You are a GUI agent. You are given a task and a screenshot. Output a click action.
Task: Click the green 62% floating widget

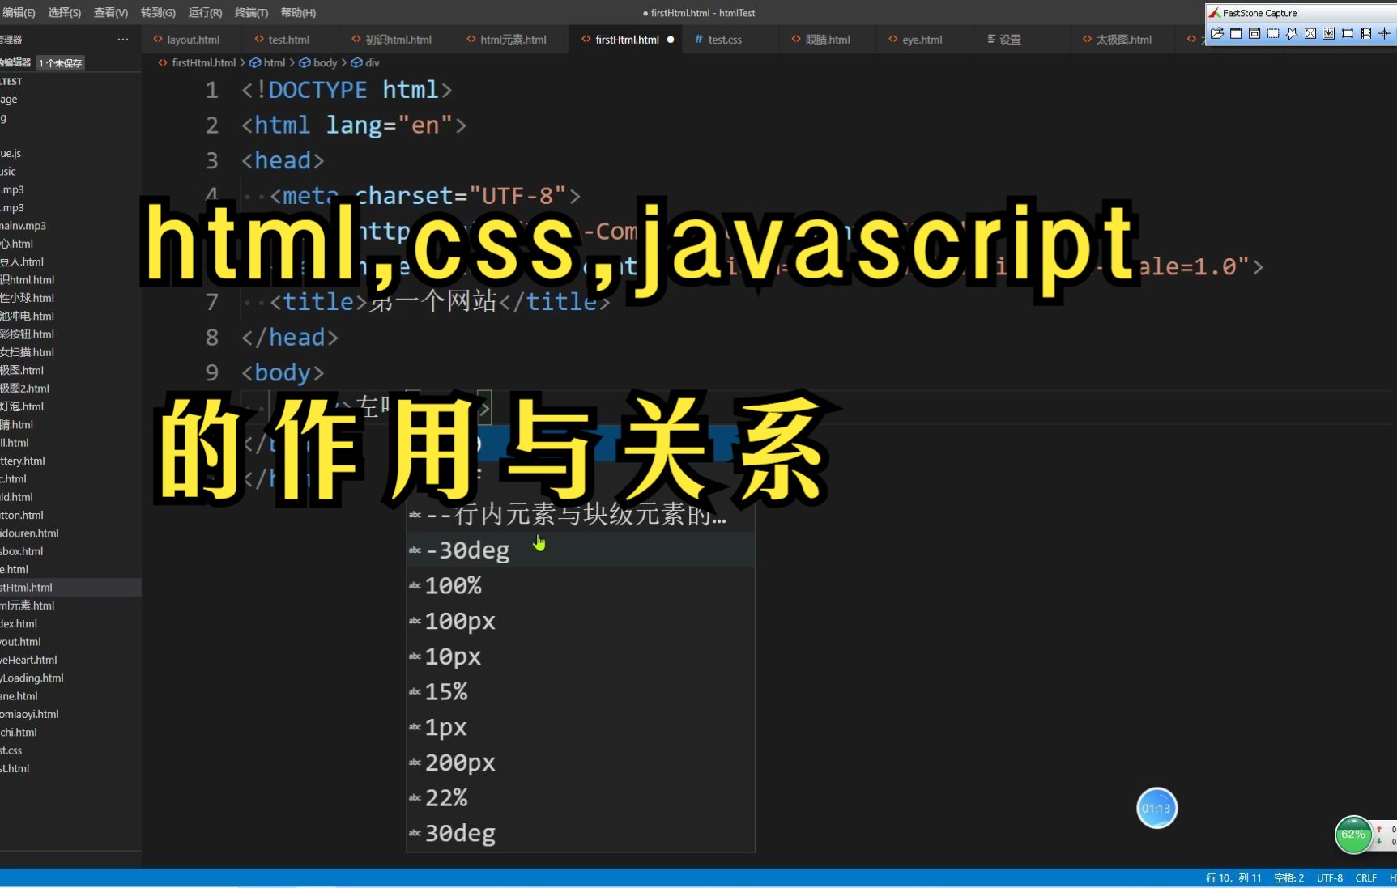point(1353,835)
